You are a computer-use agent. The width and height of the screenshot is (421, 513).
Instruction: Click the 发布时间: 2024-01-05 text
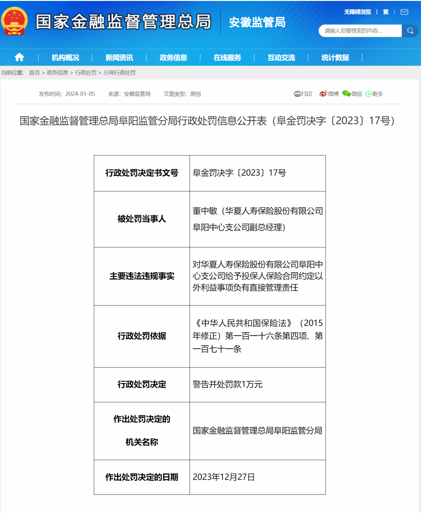point(67,94)
